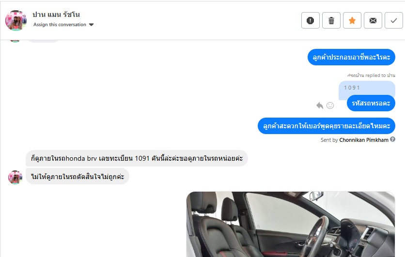Select the message mentioning honda brv 1091

pyautogui.click(x=137, y=158)
